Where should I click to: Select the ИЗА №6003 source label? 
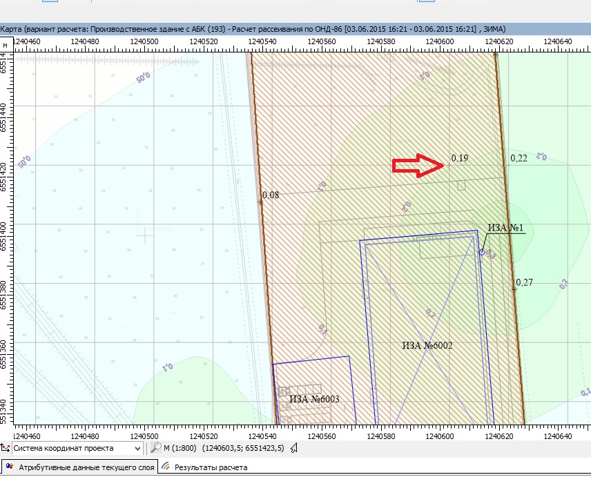[x=314, y=399]
